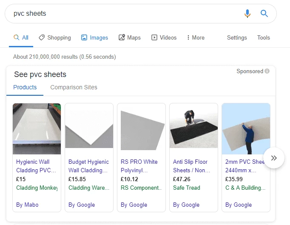Click the Shopping tag icon

[42, 37]
